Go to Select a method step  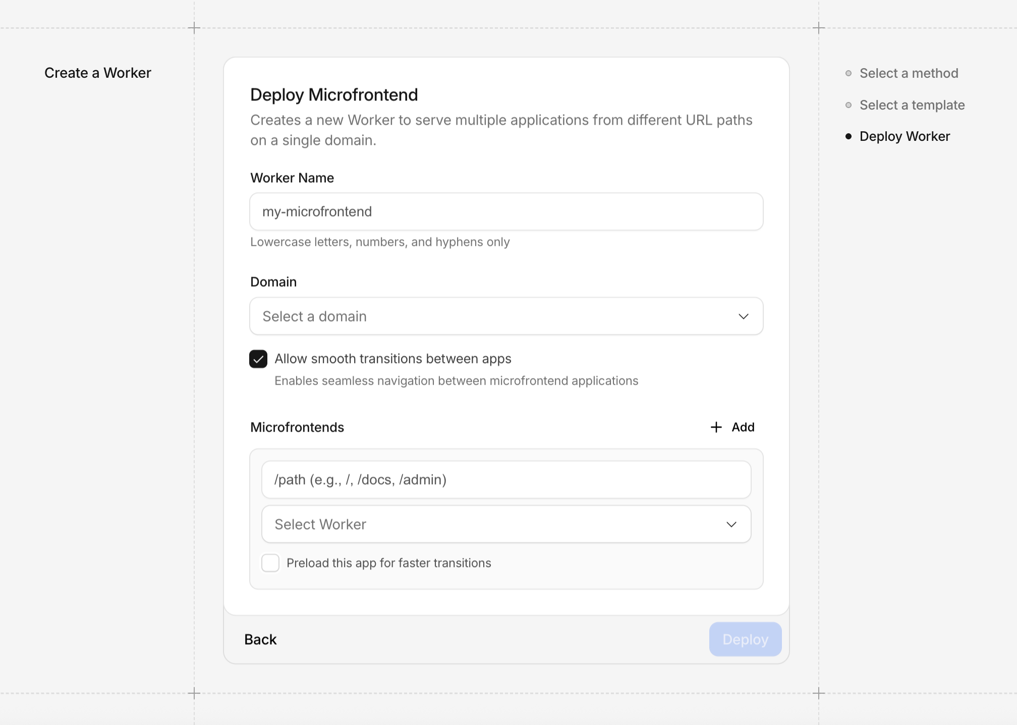coord(909,73)
